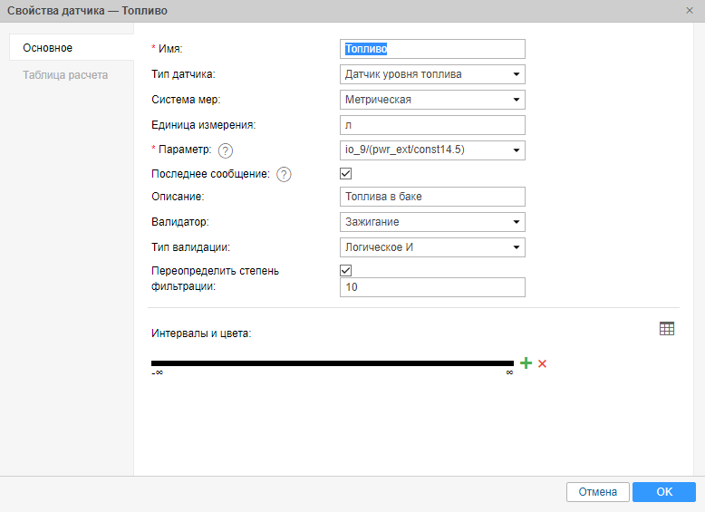
Task: Uncheck Переопределить степень фильтрации checkbox
Action: click(345, 270)
